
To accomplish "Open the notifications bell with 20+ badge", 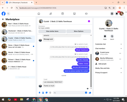I will [117, 14].
